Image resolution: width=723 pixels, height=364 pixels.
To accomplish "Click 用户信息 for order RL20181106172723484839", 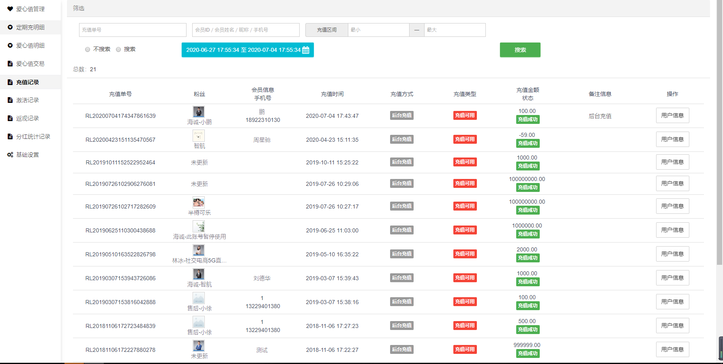I will point(672,326).
